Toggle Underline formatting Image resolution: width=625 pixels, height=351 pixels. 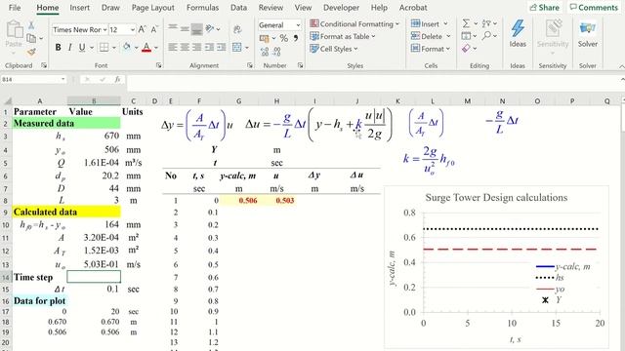(82, 48)
